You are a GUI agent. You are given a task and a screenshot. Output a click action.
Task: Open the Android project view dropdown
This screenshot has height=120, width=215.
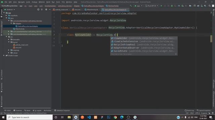tap(10, 10)
